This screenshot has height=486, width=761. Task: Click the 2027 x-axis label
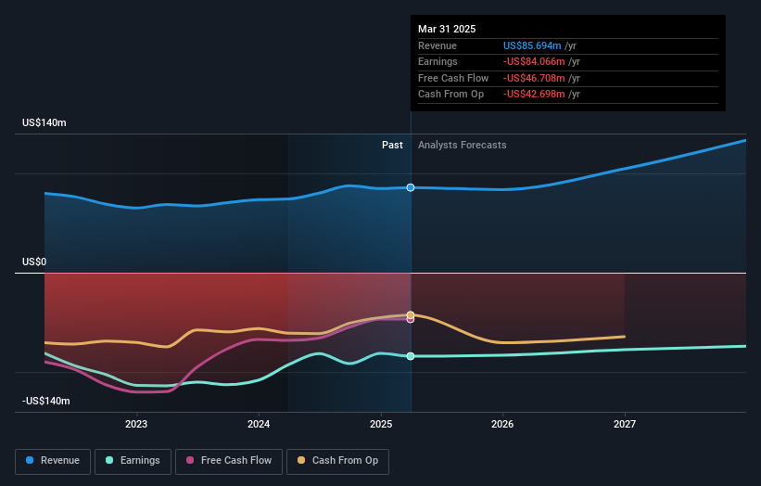coord(625,425)
